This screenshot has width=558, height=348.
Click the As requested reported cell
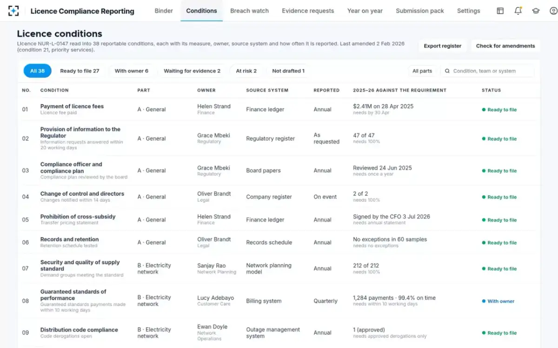326,138
